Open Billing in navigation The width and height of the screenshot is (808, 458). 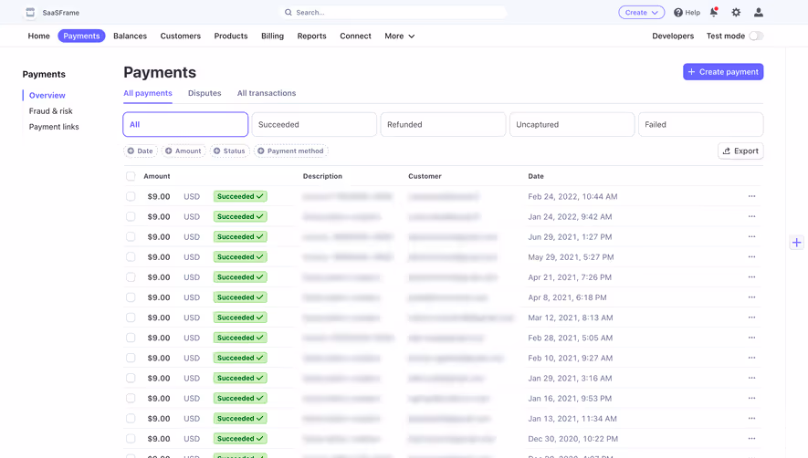click(272, 36)
